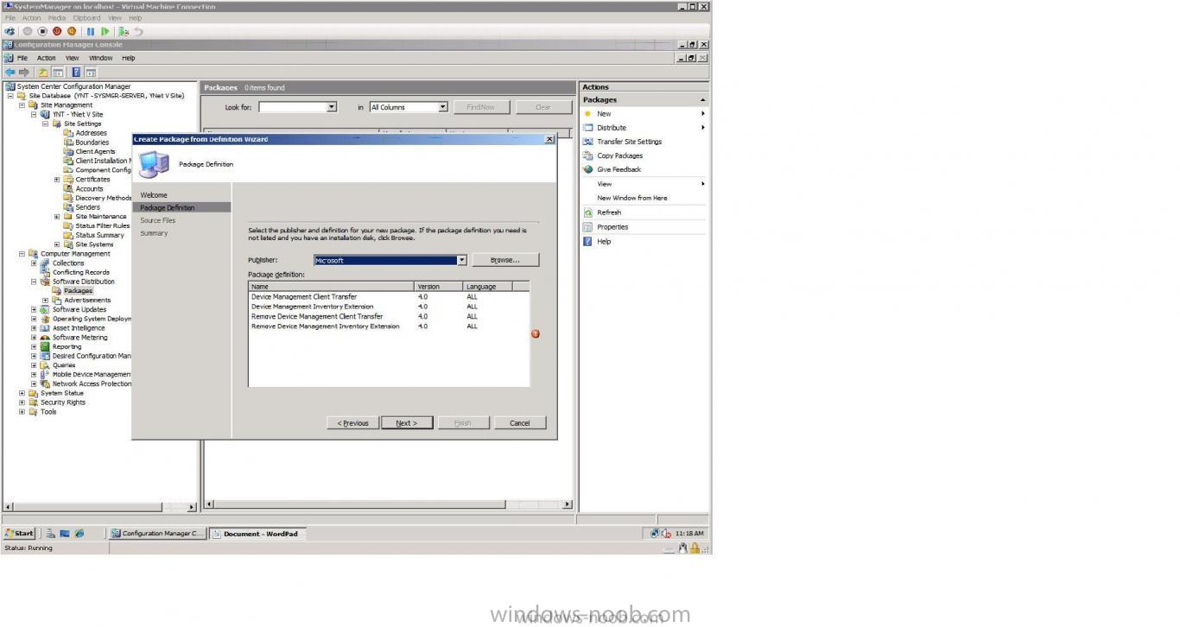Click the Name column header in definition list
The height and width of the screenshot is (627, 1180).
[332, 287]
